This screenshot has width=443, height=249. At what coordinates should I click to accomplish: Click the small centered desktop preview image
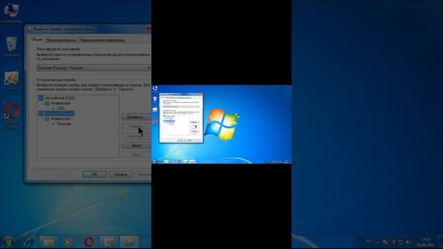221,124
